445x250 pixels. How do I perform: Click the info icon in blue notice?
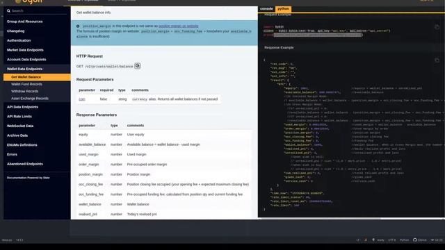tap(78, 26)
